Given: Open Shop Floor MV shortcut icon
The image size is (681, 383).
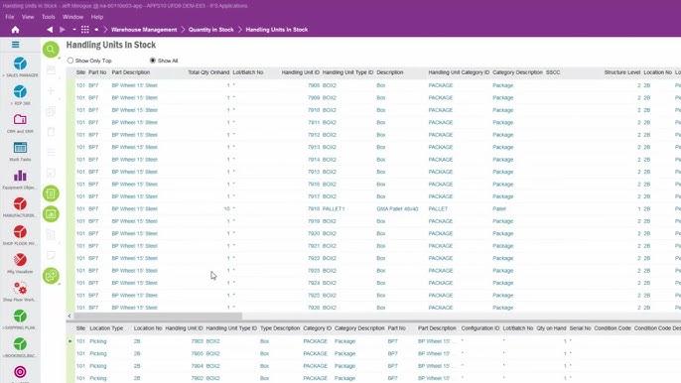Looking at the screenshot, I should click(20, 232).
